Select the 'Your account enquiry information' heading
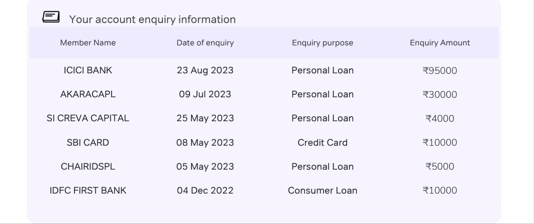The width and height of the screenshot is (534, 224). [x=152, y=19]
